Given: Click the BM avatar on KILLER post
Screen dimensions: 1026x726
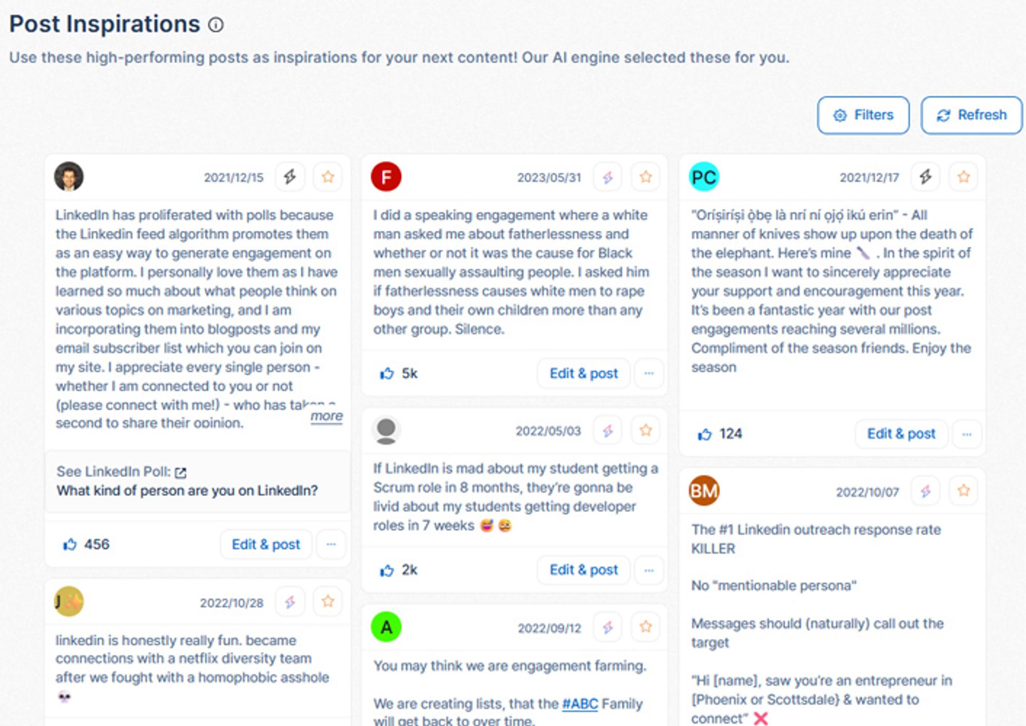Looking at the screenshot, I should click(704, 491).
